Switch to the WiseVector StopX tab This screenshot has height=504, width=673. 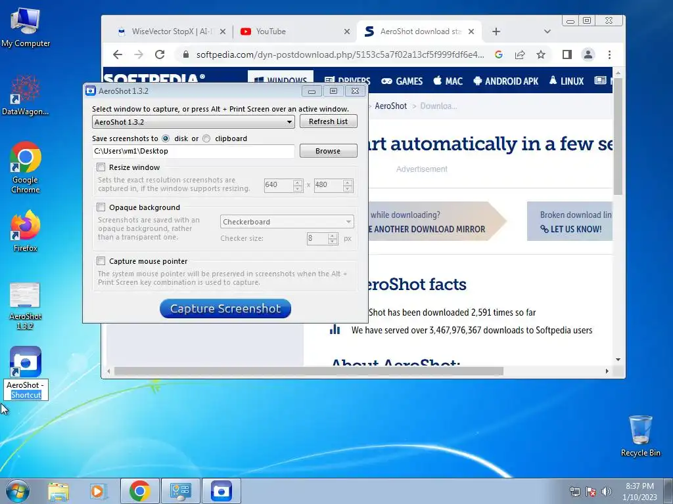coord(172,31)
